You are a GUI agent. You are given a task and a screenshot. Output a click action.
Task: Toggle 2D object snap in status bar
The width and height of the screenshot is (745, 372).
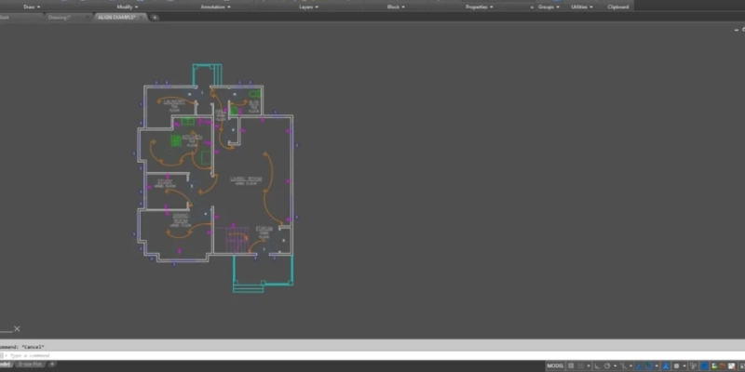[649, 365]
